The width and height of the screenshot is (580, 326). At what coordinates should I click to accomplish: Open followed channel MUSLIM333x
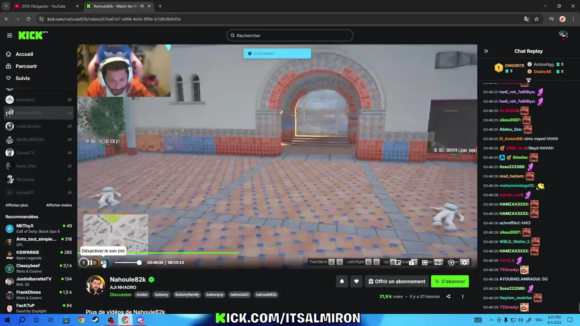click(x=39, y=139)
